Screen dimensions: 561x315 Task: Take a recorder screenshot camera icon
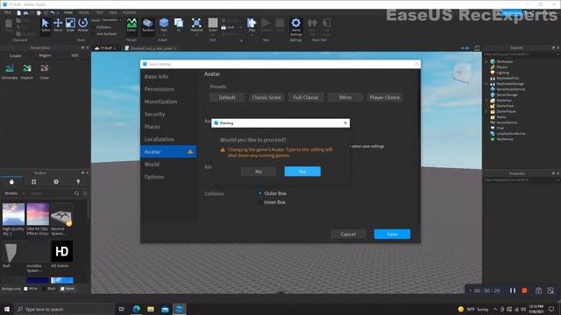(538, 290)
